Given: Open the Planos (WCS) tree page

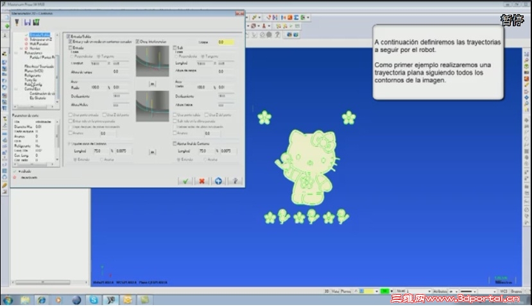Looking at the screenshot, I should coord(33,71).
